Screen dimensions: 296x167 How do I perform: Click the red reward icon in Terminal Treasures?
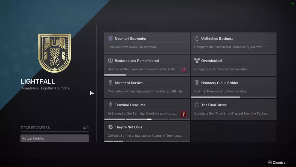click(183, 114)
